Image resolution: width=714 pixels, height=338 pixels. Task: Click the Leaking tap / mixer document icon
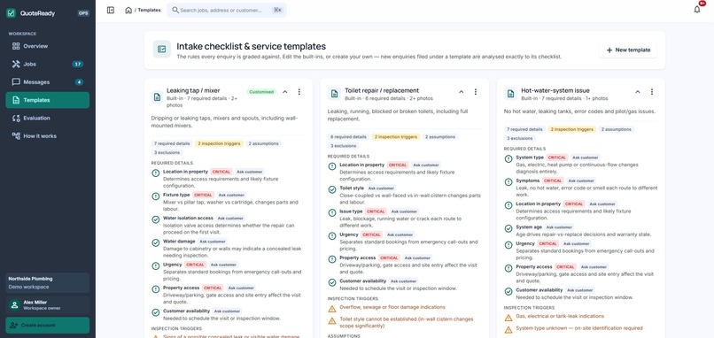coord(157,96)
